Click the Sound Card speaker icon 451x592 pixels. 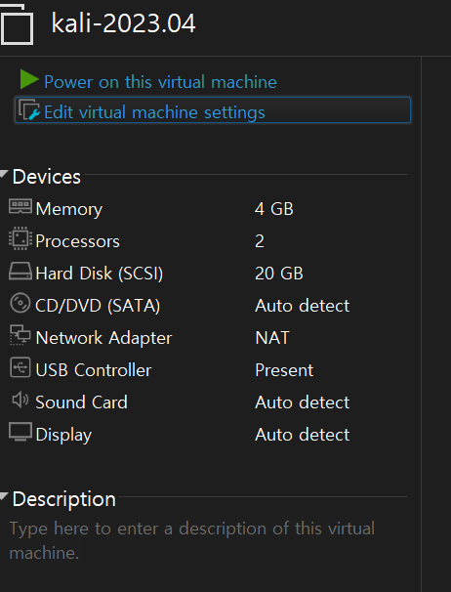(x=20, y=401)
